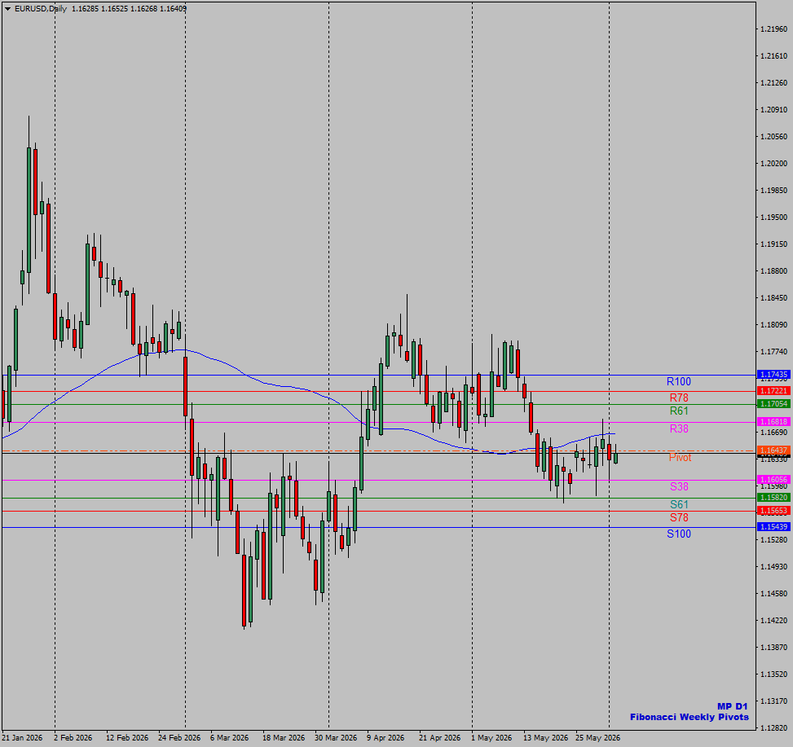This screenshot has width=793, height=747.
Task: Click the 1.13170 price scale value
Action: pyautogui.click(x=773, y=701)
